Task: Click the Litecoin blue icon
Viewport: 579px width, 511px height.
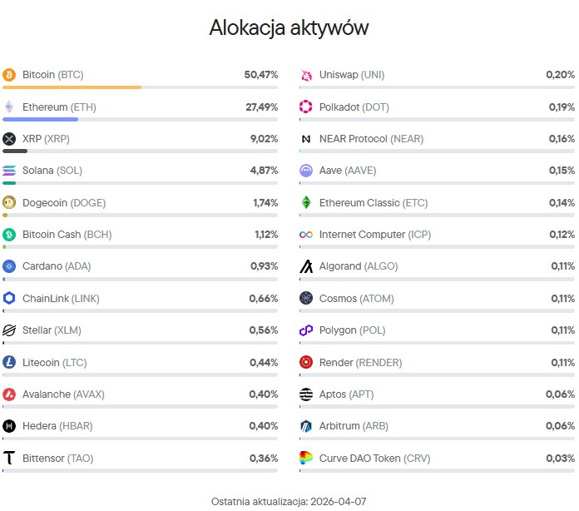Action: pyautogui.click(x=9, y=363)
